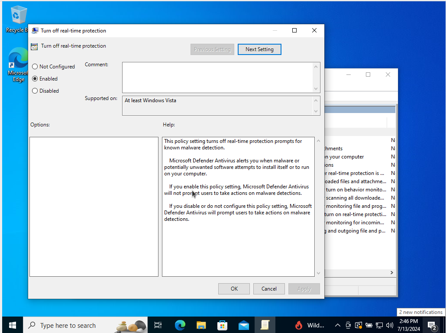This screenshot has width=446, height=333.
Task: Open the volume speaker tray icon
Action: [390, 325]
